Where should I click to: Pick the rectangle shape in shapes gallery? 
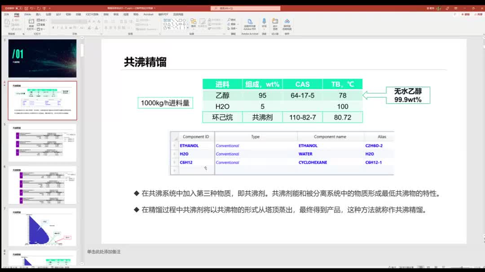(x=180, y=20)
